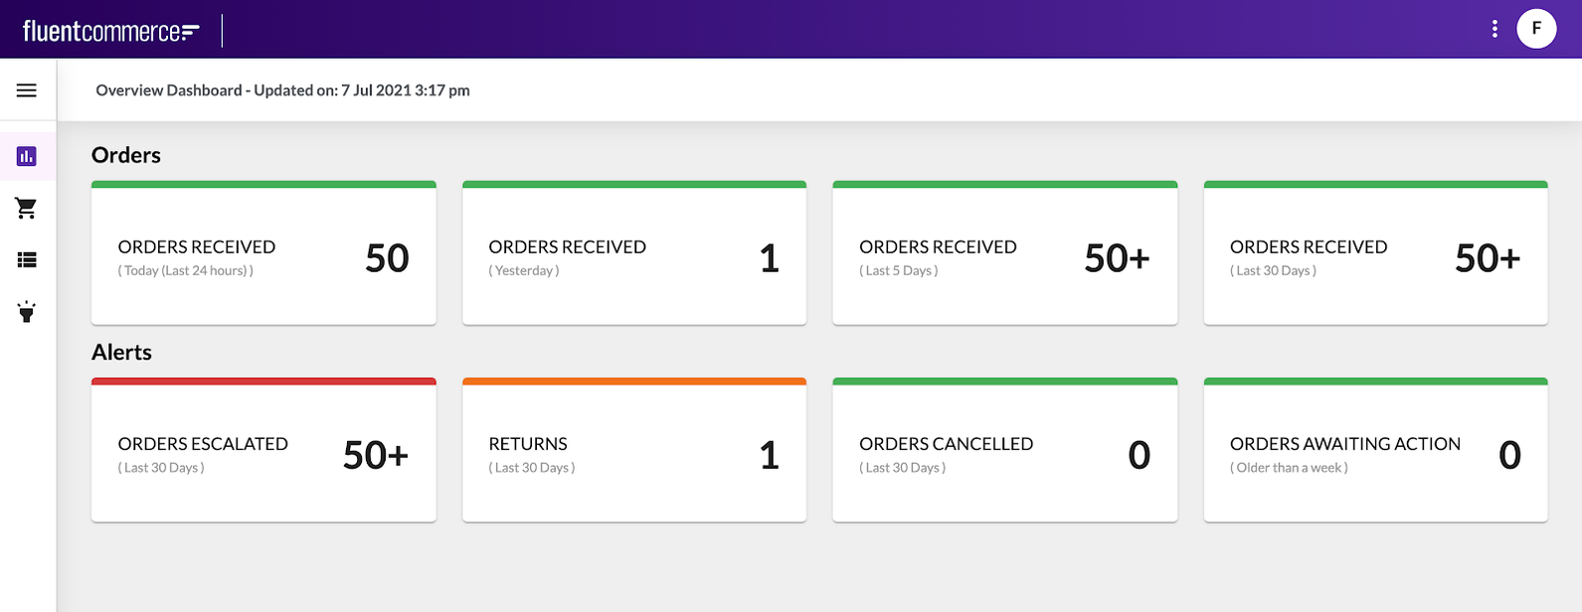Click the fluentcommerce logo

tap(110, 31)
